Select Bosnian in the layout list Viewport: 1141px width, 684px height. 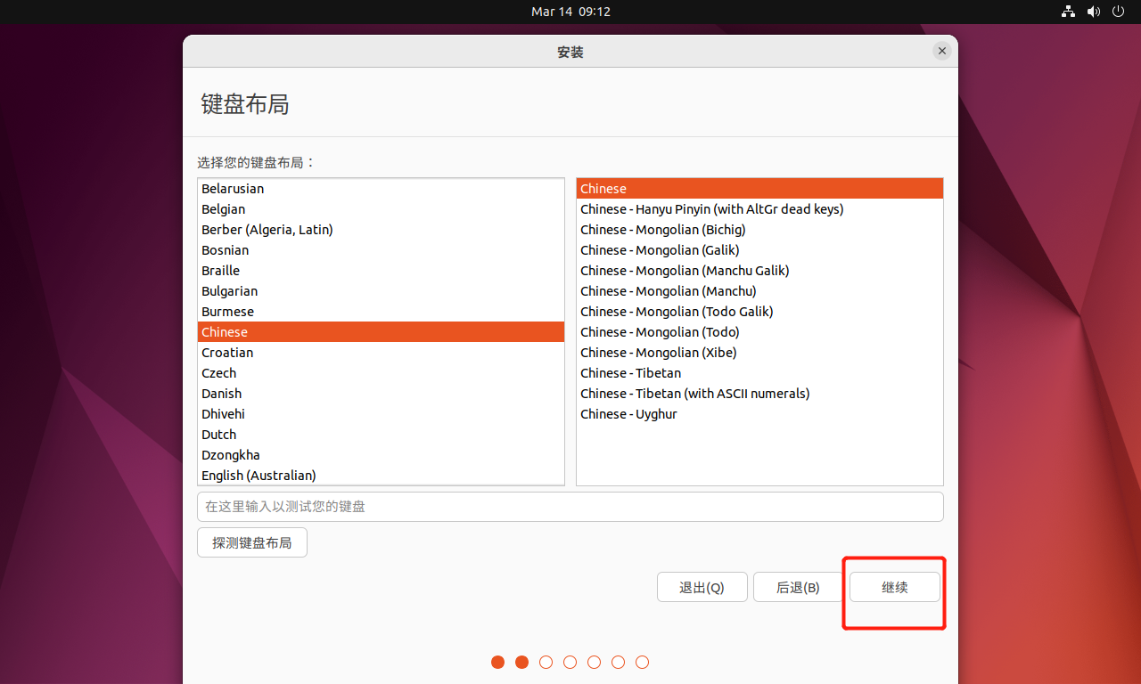coord(381,250)
